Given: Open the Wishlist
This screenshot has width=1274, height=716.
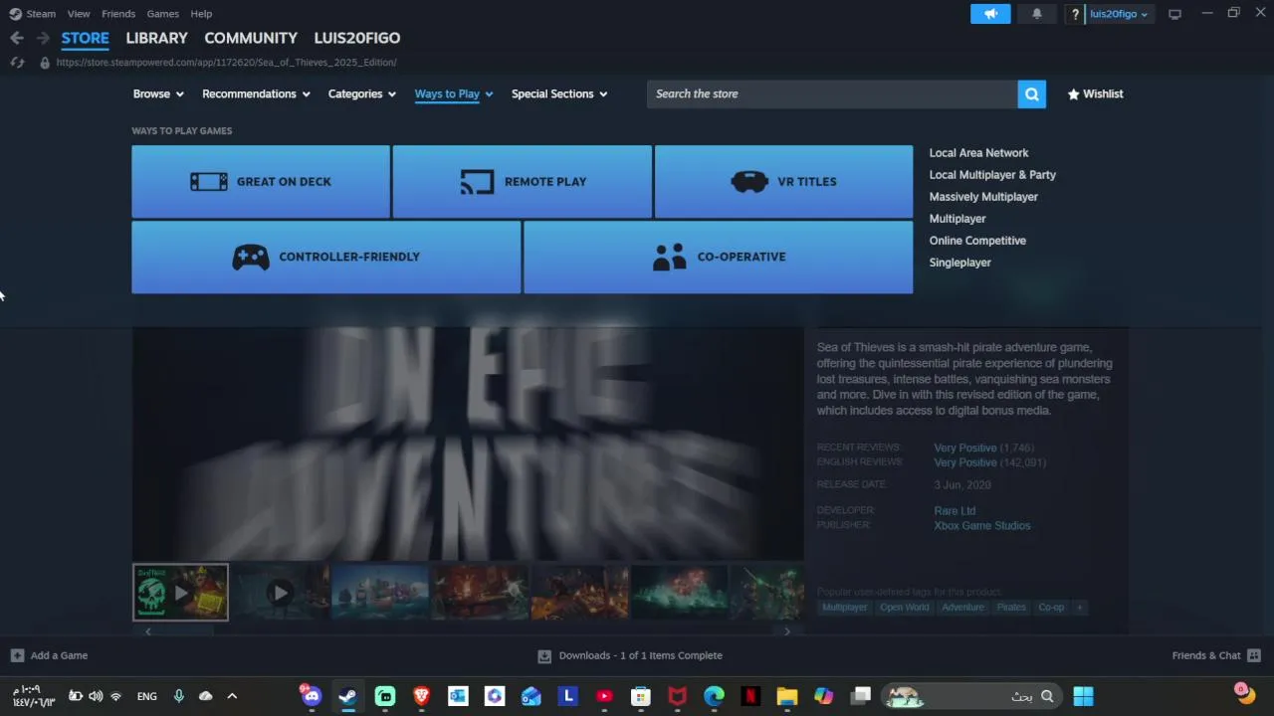Looking at the screenshot, I should click(1095, 93).
